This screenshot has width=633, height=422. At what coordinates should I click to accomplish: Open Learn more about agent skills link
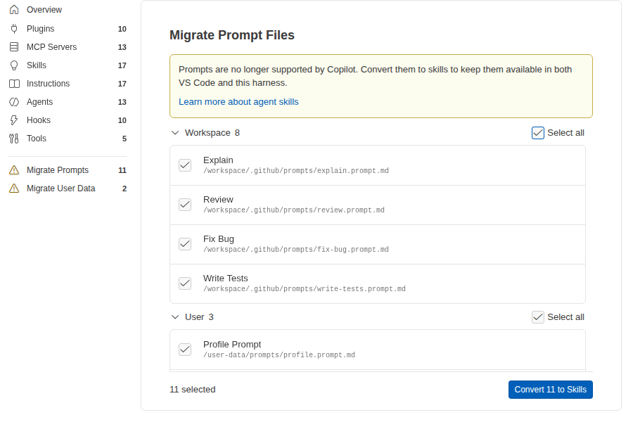point(238,102)
